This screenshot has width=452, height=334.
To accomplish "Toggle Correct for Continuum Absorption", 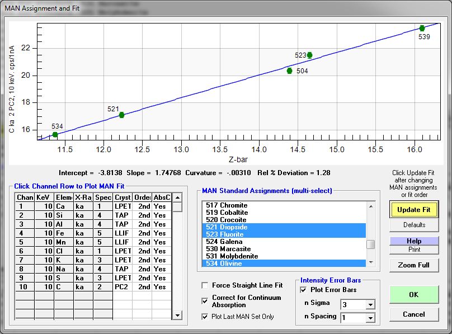I will point(205,301).
